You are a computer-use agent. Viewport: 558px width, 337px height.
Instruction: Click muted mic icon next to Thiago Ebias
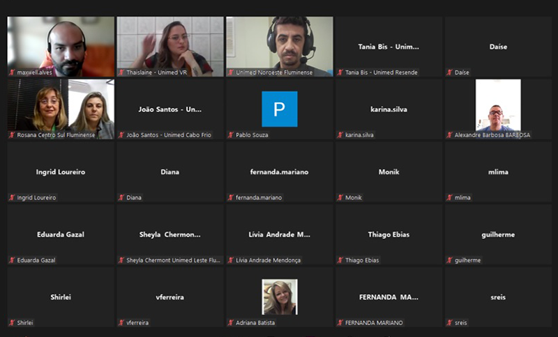coord(340,260)
